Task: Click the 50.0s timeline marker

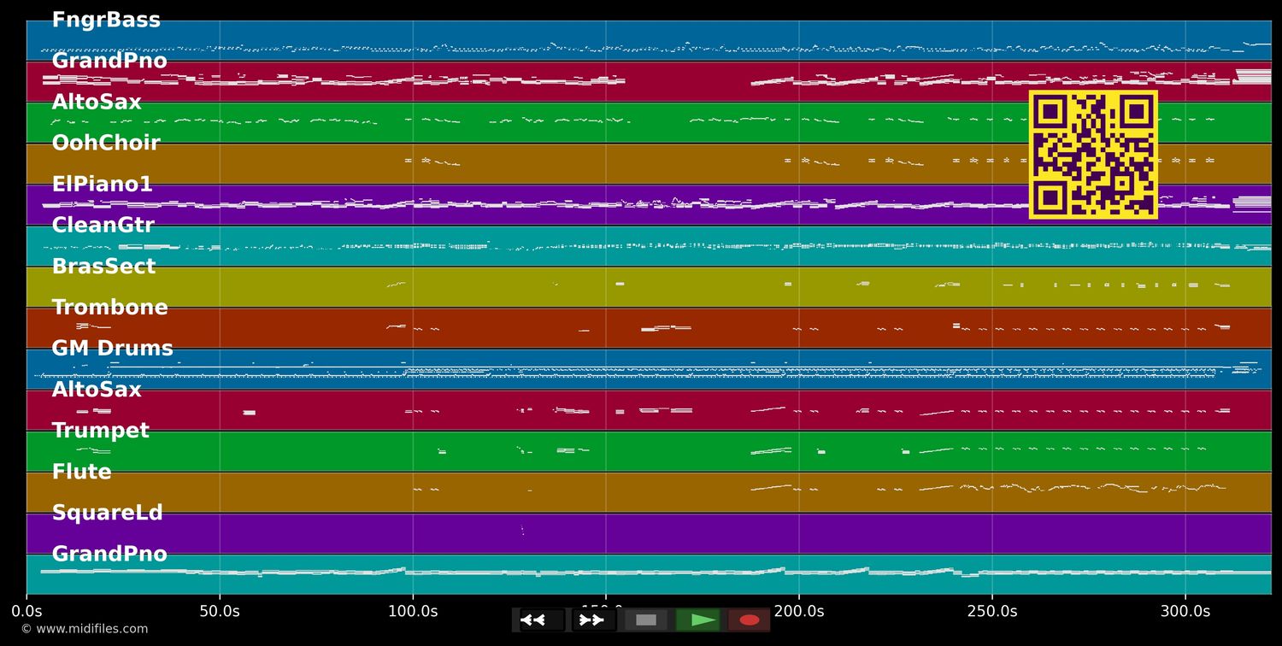Action: (x=220, y=612)
